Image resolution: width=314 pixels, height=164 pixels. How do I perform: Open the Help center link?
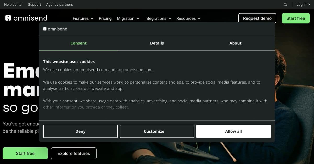click(13, 4)
